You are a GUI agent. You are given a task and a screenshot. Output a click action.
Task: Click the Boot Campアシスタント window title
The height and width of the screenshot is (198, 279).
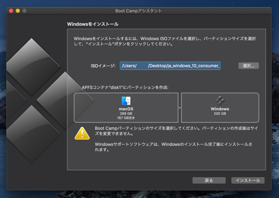point(139,11)
